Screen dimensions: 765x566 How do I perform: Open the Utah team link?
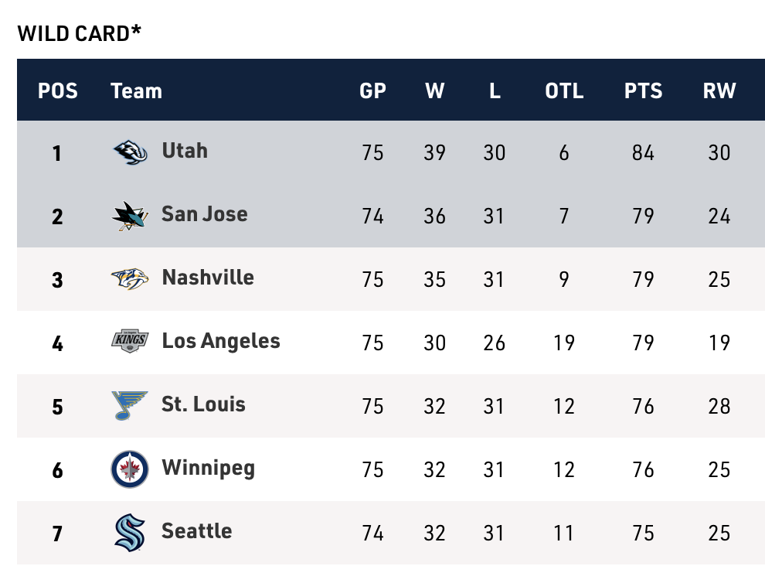[185, 150]
